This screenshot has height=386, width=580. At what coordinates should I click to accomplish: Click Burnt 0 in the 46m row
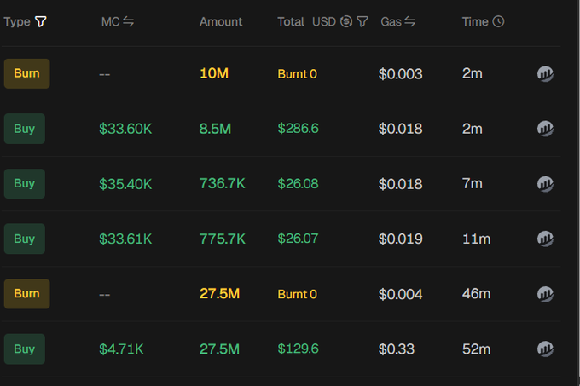coord(297,294)
